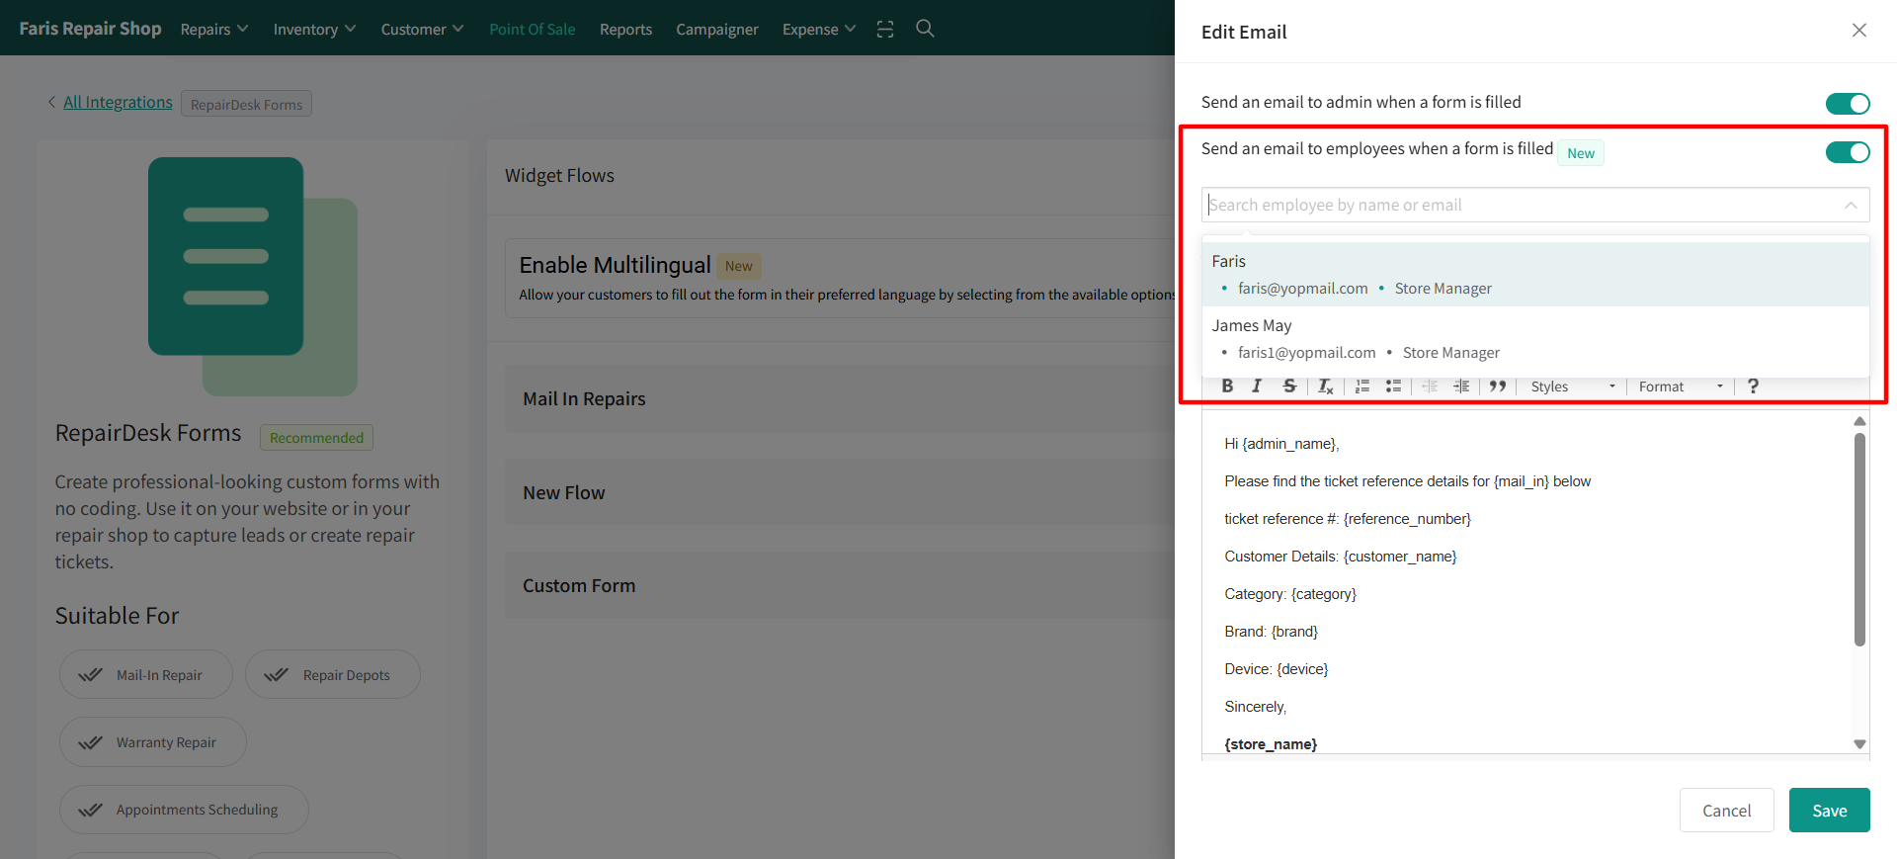The width and height of the screenshot is (1897, 859).
Task: Click the Enable Multilingual heading
Action: click(x=615, y=265)
